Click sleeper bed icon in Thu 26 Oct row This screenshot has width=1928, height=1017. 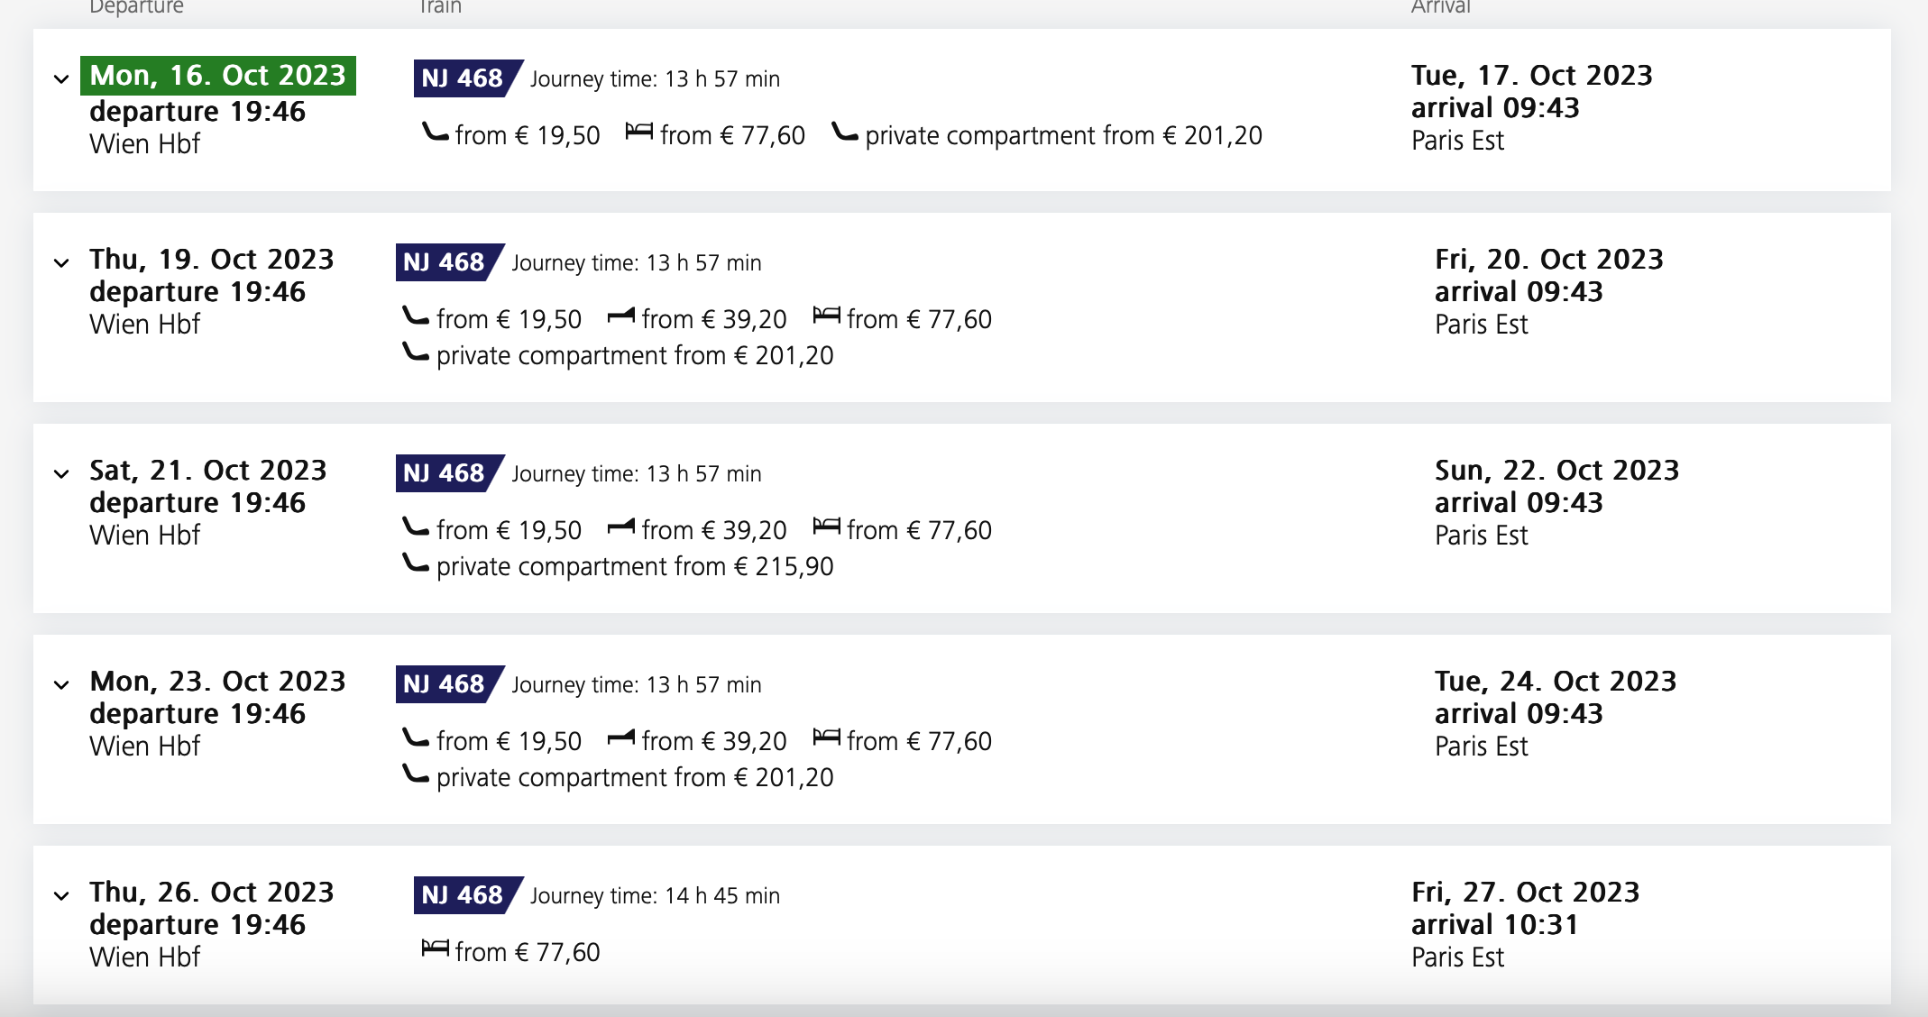(436, 948)
